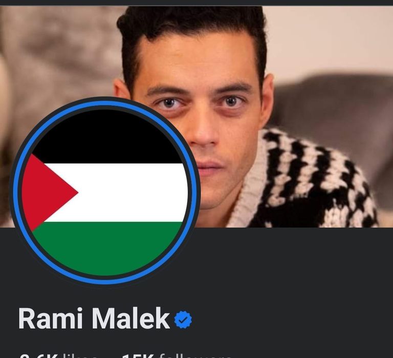
Task: Click the word Rami in page title
Action: (50, 318)
